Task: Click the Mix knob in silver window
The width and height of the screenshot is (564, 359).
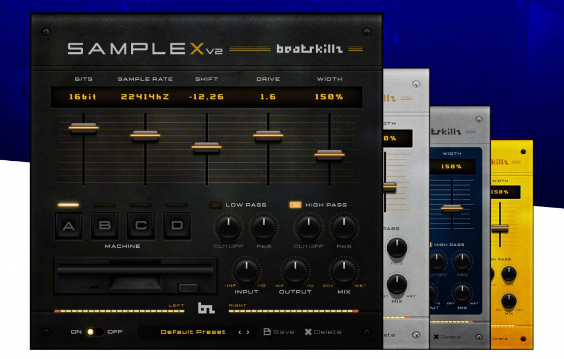Action: 397,284
